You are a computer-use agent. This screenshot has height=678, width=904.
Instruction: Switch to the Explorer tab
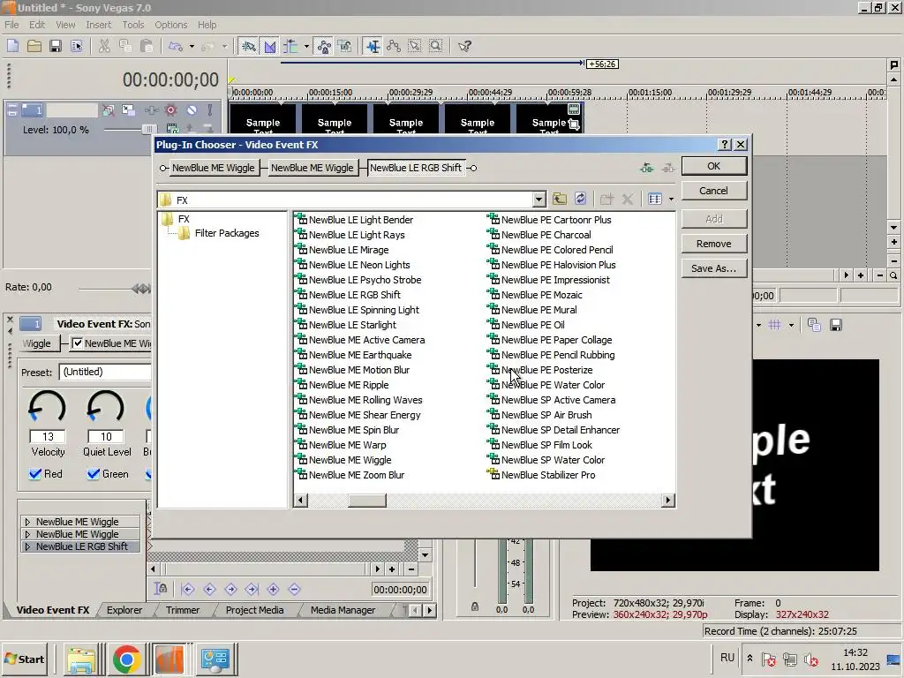tap(124, 610)
